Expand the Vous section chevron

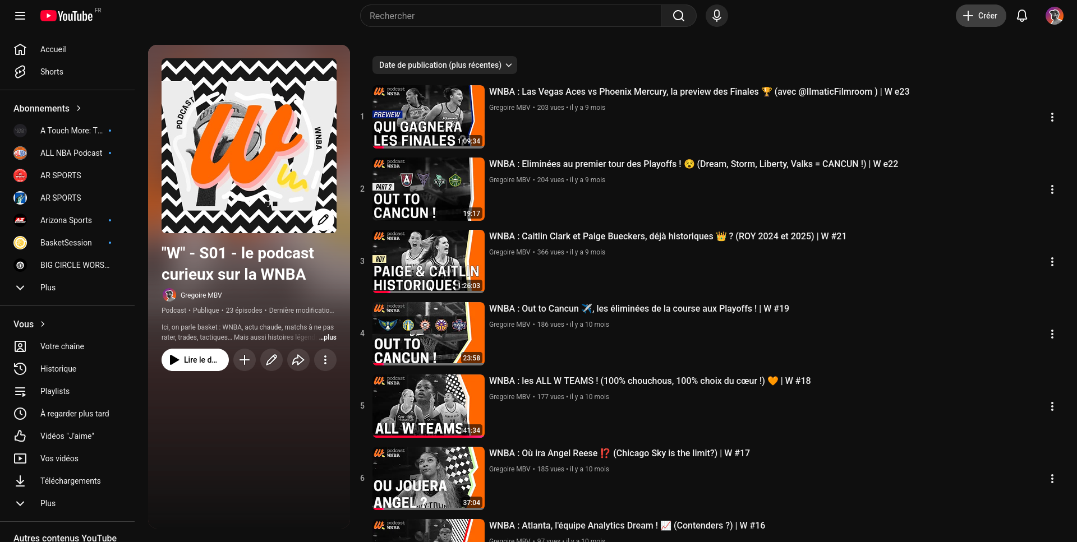pyautogui.click(x=43, y=324)
